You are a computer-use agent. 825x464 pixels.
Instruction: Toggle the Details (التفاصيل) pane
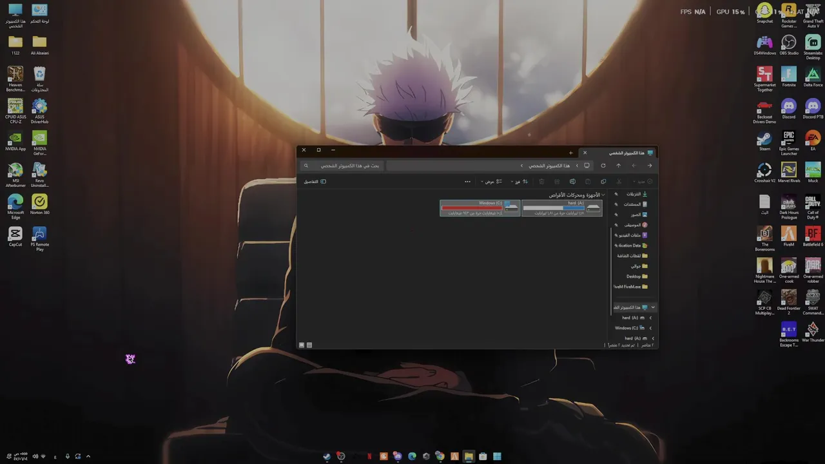(315, 182)
